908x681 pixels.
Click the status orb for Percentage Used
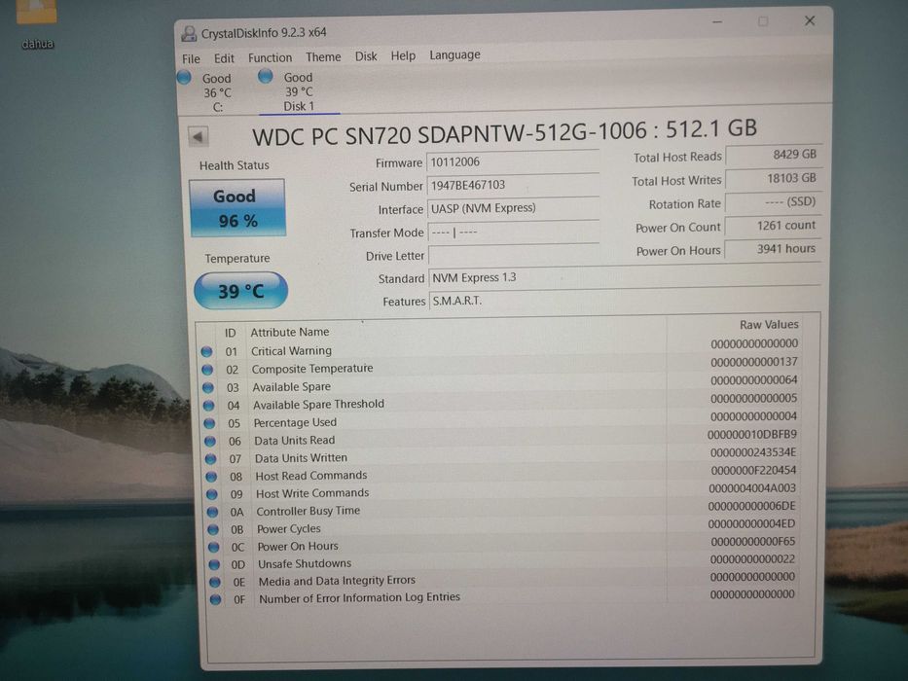pos(209,423)
